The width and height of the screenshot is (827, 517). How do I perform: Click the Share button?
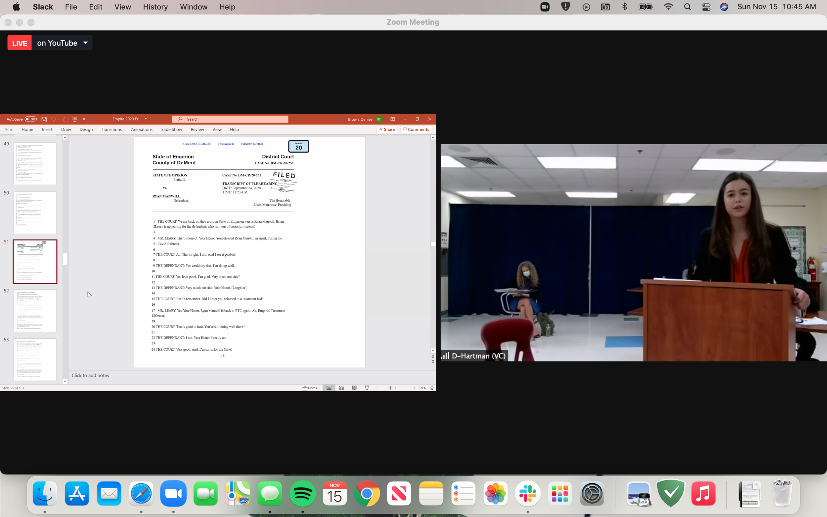click(387, 130)
